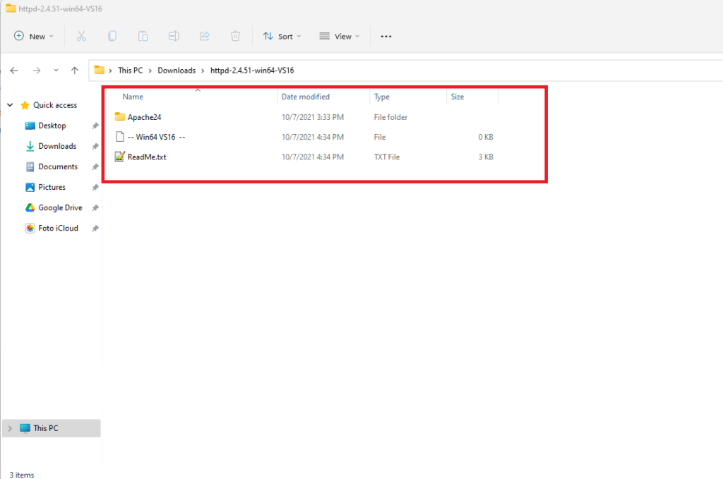This screenshot has width=723, height=479.
Task: Sort by Date modified column header
Action: pos(306,97)
